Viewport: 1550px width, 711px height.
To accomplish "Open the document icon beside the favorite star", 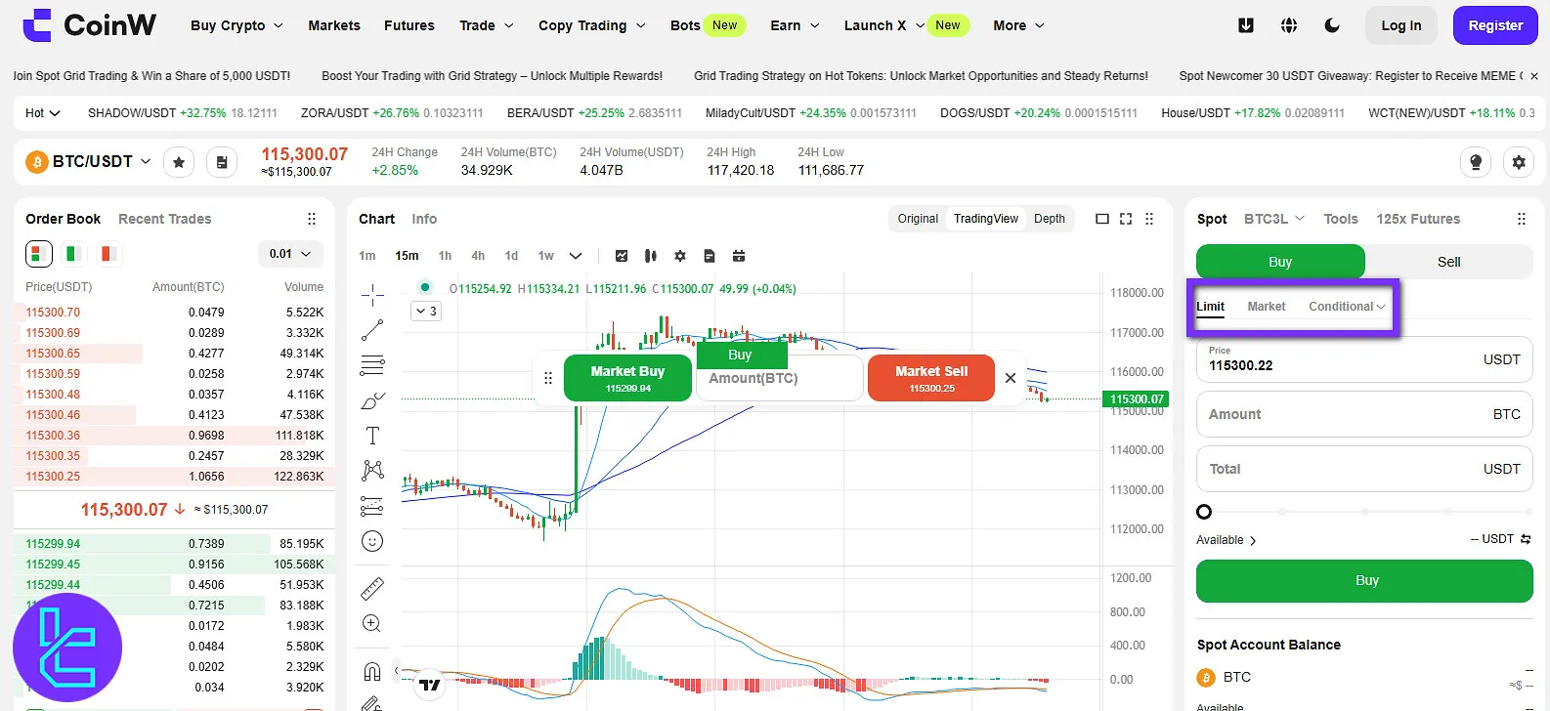I will tap(222, 162).
